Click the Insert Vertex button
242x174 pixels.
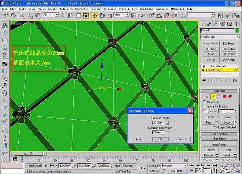click(219, 145)
